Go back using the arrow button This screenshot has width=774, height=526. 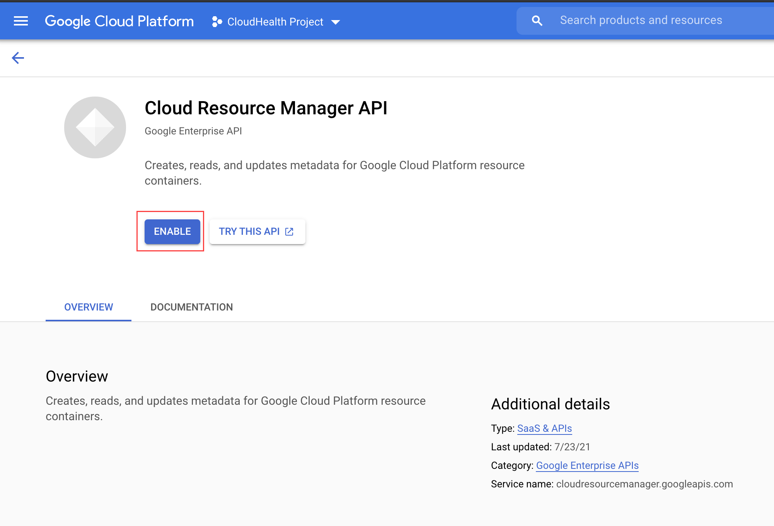pos(18,58)
